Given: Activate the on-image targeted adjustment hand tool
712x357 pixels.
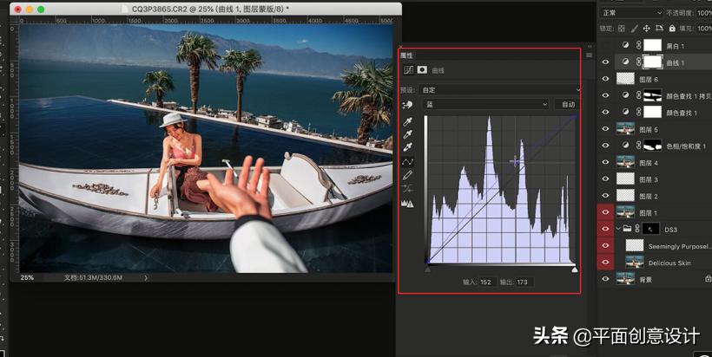Looking at the screenshot, I should 407,105.
